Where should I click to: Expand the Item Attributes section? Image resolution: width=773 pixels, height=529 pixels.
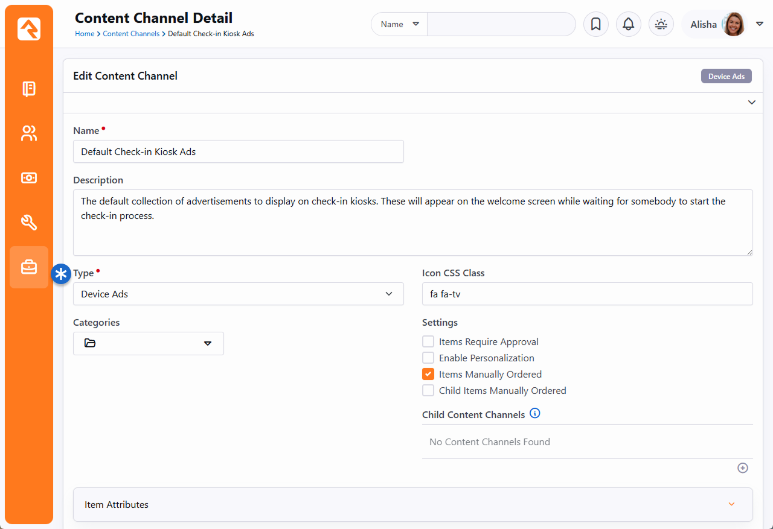[412, 504]
